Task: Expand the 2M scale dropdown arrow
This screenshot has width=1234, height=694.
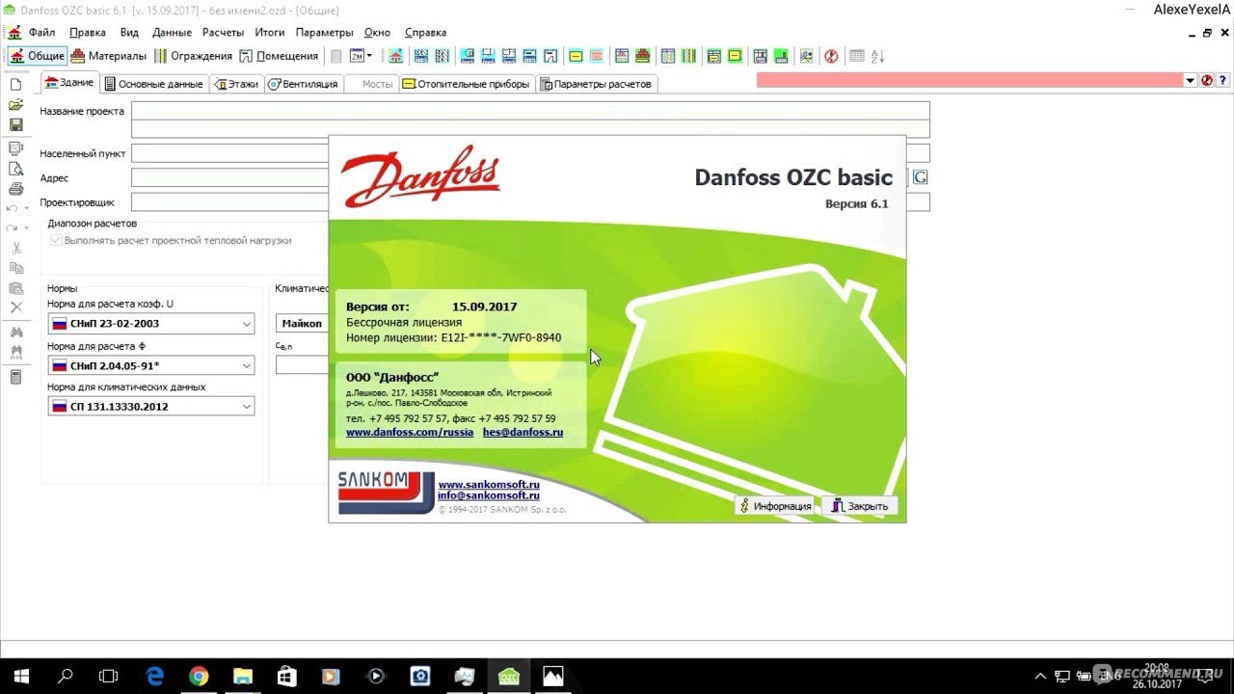Action: (369, 56)
